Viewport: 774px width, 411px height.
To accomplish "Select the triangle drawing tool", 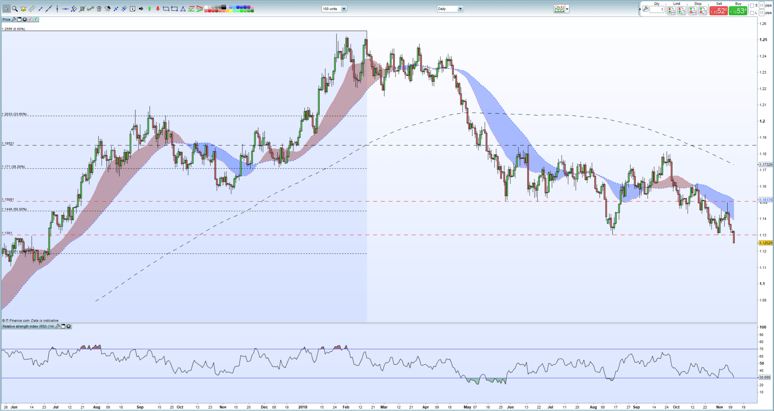I will tap(183, 9).
